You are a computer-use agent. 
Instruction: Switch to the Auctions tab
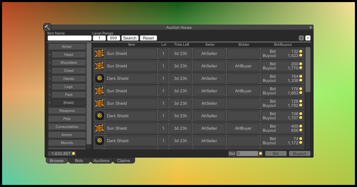101,161
